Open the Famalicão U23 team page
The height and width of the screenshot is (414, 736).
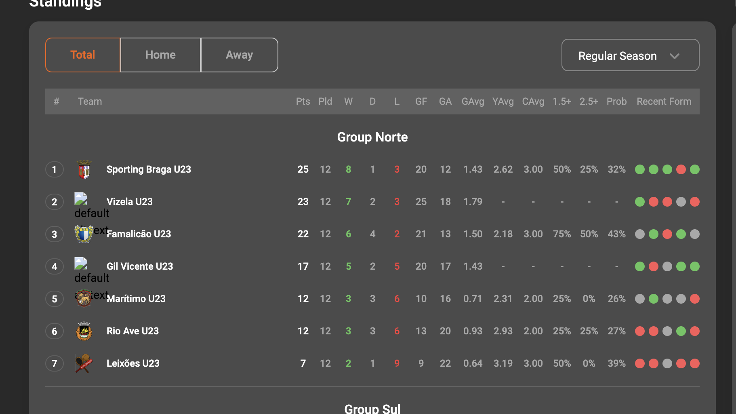(139, 234)
